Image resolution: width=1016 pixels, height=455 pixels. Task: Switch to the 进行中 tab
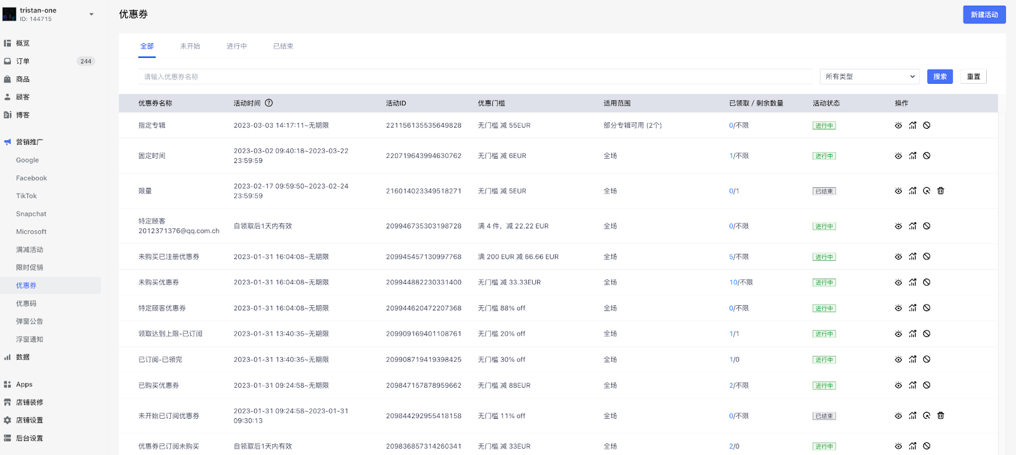click(x=237, y=46)
